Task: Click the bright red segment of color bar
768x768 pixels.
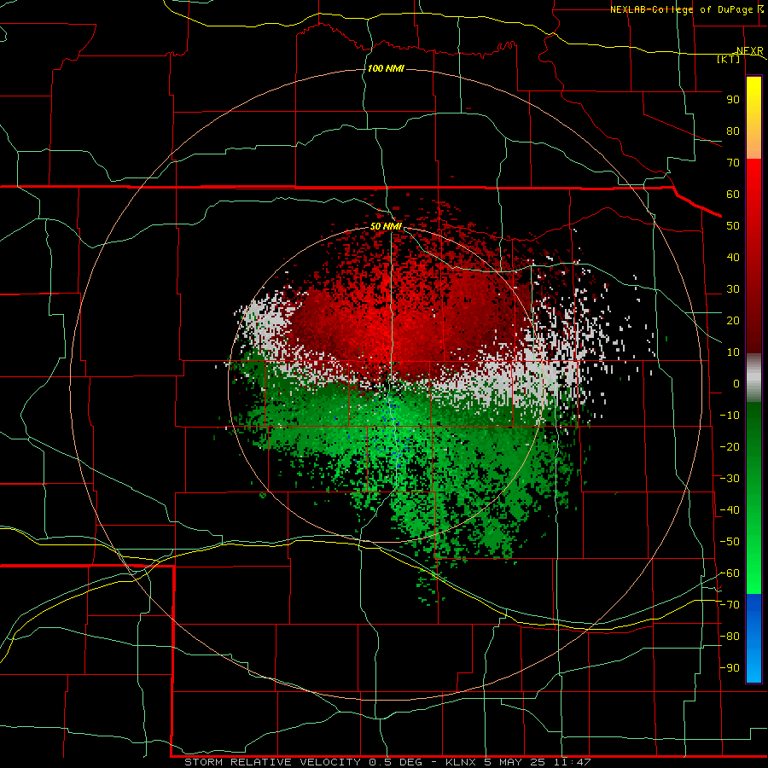Action: (753, 196)
